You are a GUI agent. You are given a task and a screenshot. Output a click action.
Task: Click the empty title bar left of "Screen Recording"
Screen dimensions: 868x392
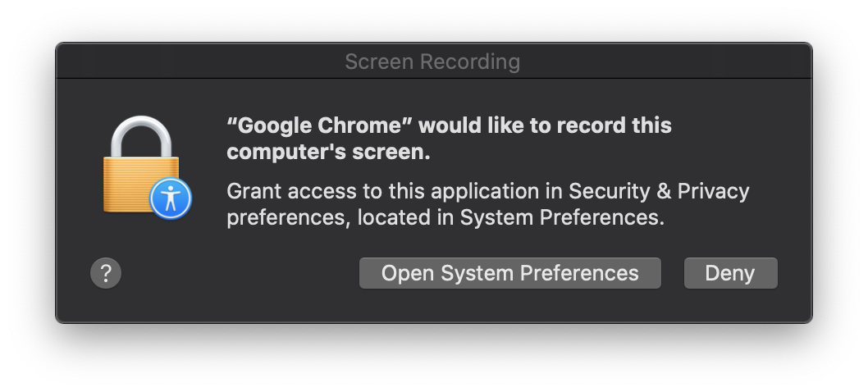(x=197, y=62)
